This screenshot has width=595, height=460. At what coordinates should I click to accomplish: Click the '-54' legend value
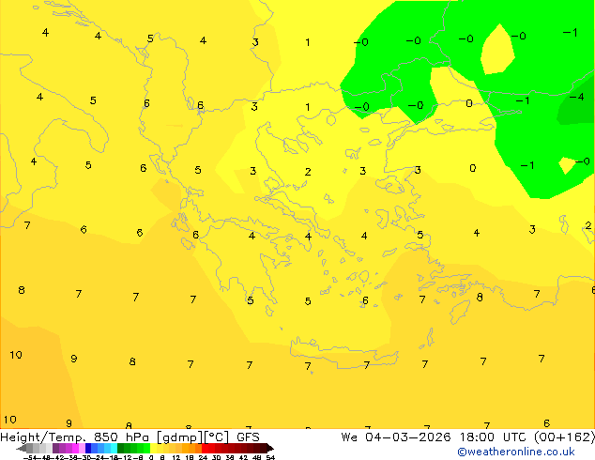30,457
